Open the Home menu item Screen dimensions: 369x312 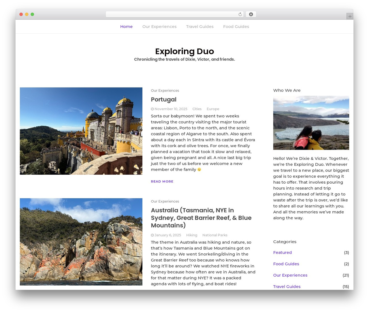[x=126, y=26]
